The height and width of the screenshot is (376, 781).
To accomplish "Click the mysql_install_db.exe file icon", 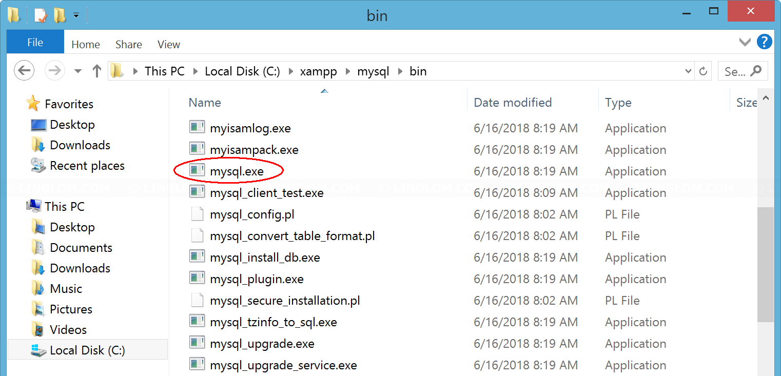I will (197, 256).
